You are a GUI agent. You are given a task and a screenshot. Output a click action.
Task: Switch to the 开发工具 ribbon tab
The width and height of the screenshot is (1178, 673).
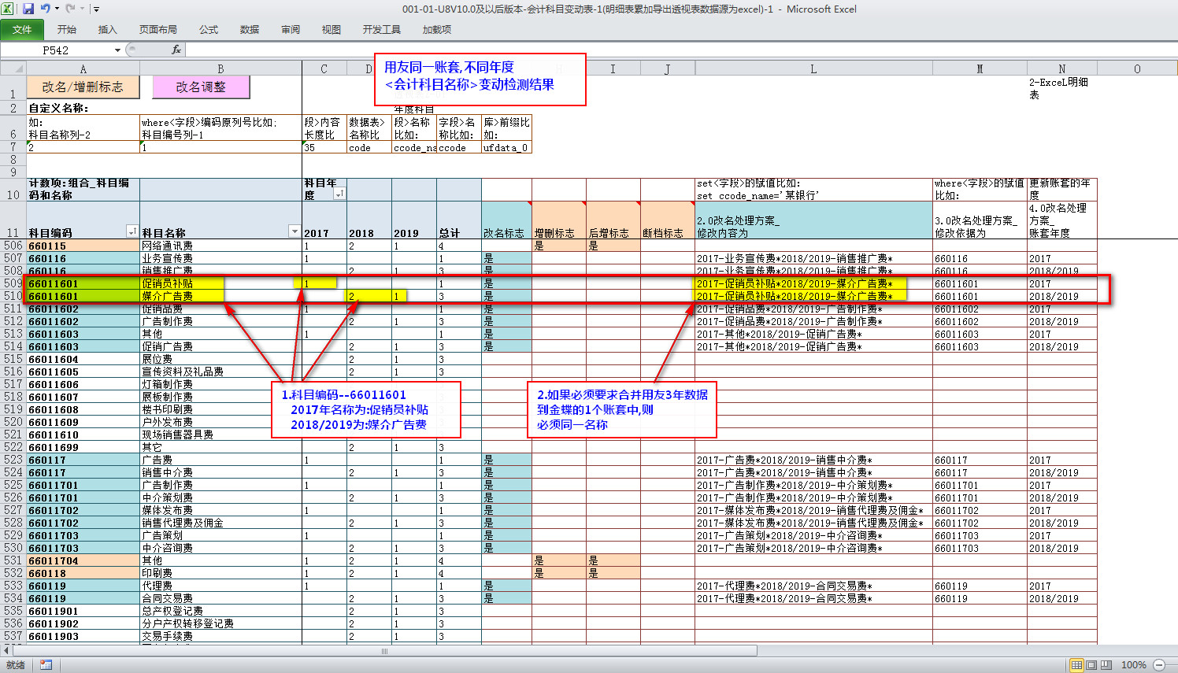(x=381, y=30)
